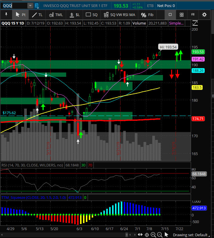Image resolution: width=214 pixels, height=238 pixels.
Task: Click the zoom out magnifier icon
Action: tap(160, 235)
